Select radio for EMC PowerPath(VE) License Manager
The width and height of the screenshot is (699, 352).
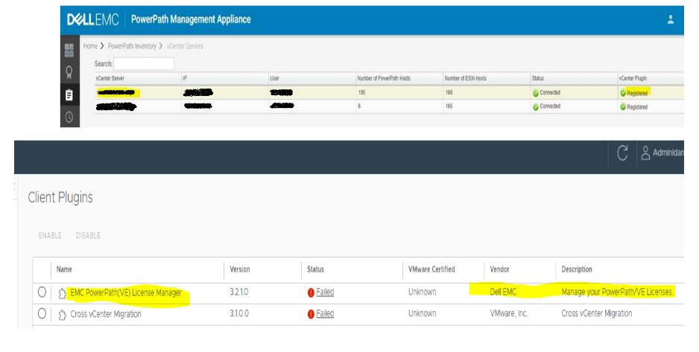click(42, 292)
